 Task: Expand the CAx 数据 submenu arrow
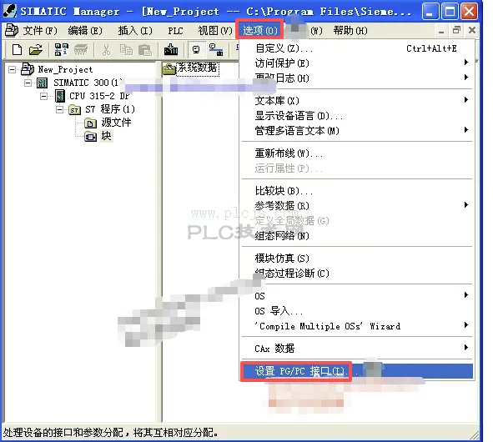pyautogui.click(x=466, y=347)
